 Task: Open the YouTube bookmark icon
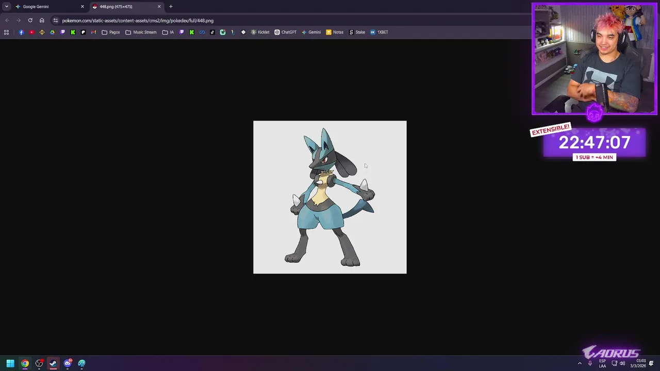31,32
